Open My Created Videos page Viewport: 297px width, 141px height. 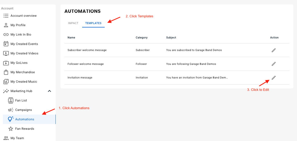point(24,53)
